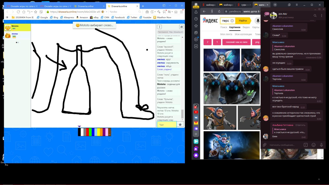The height and width of the screenshot is (185, 329).
Task: Open Yandex Browser notifications bell icon
Action: pos(196,12)
